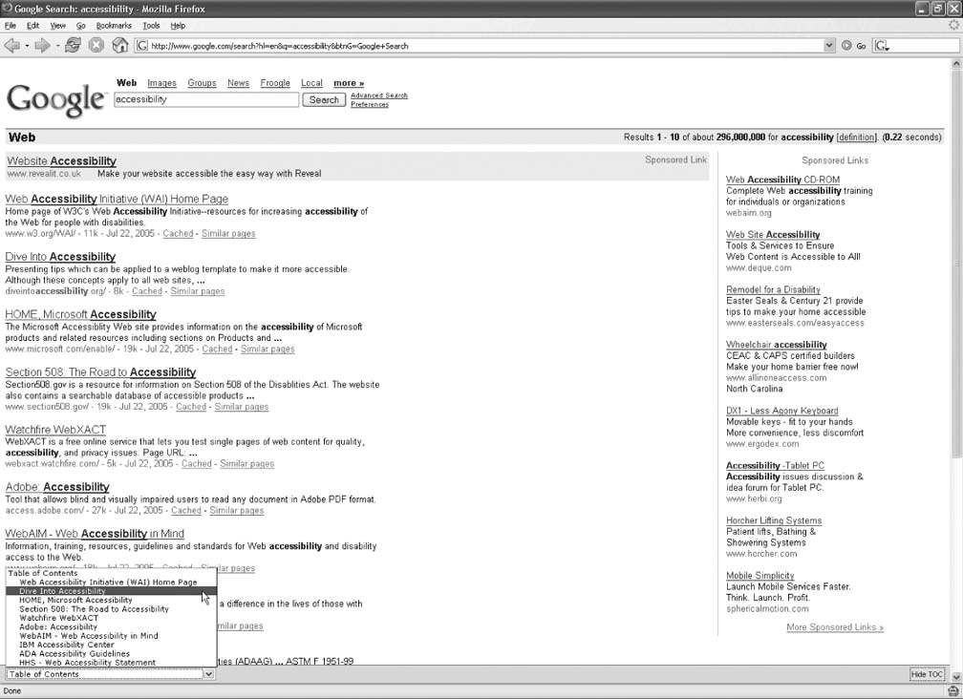This screenshot has width=963, height=699.
Task: Click the green Go button icon
Action: click(846, 45)
